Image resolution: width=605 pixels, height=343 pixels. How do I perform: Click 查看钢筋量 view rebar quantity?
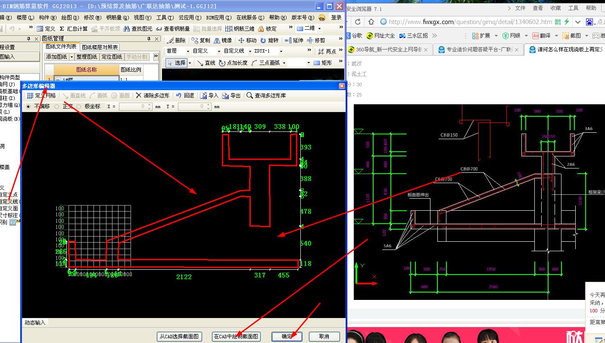click(172, 28)
